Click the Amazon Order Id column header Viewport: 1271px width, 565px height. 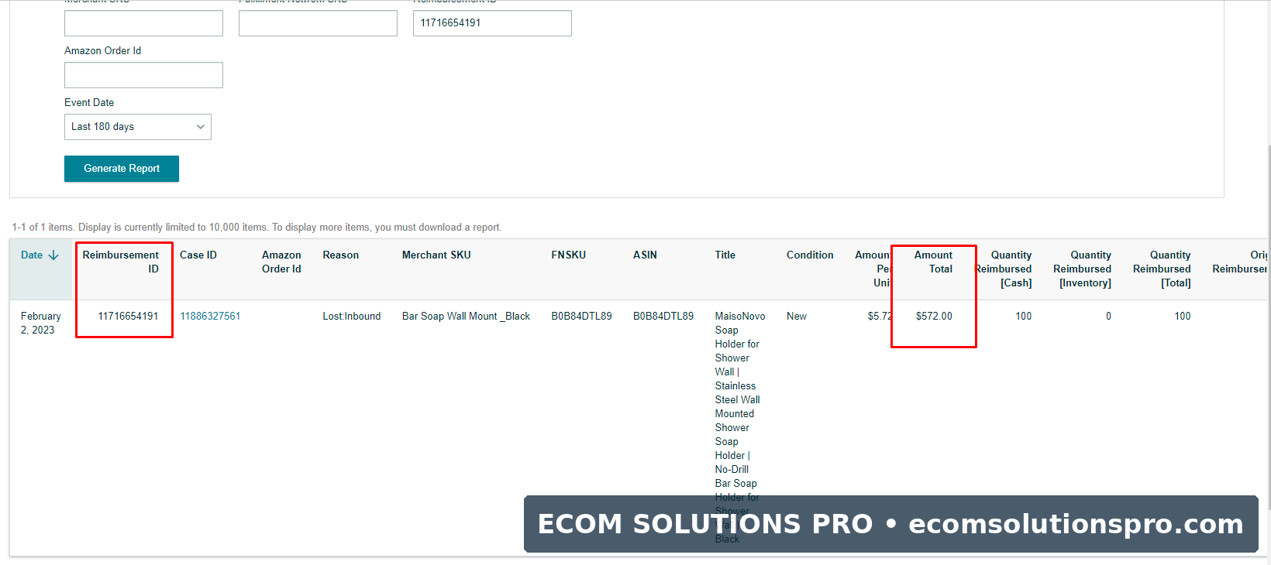[281, 262]
